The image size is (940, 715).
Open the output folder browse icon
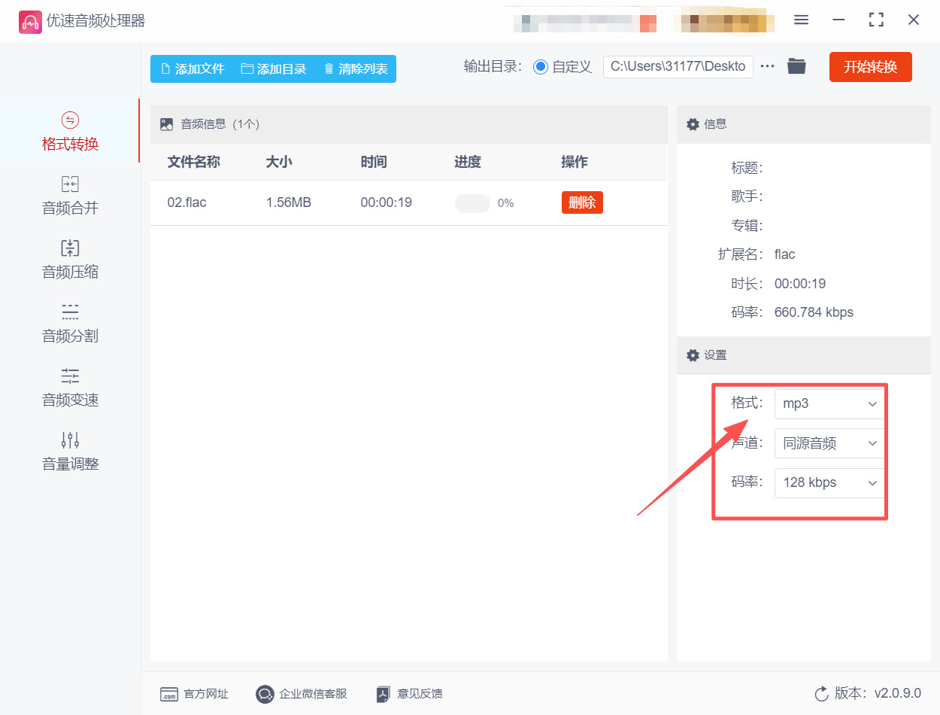(x=796, y=66)
